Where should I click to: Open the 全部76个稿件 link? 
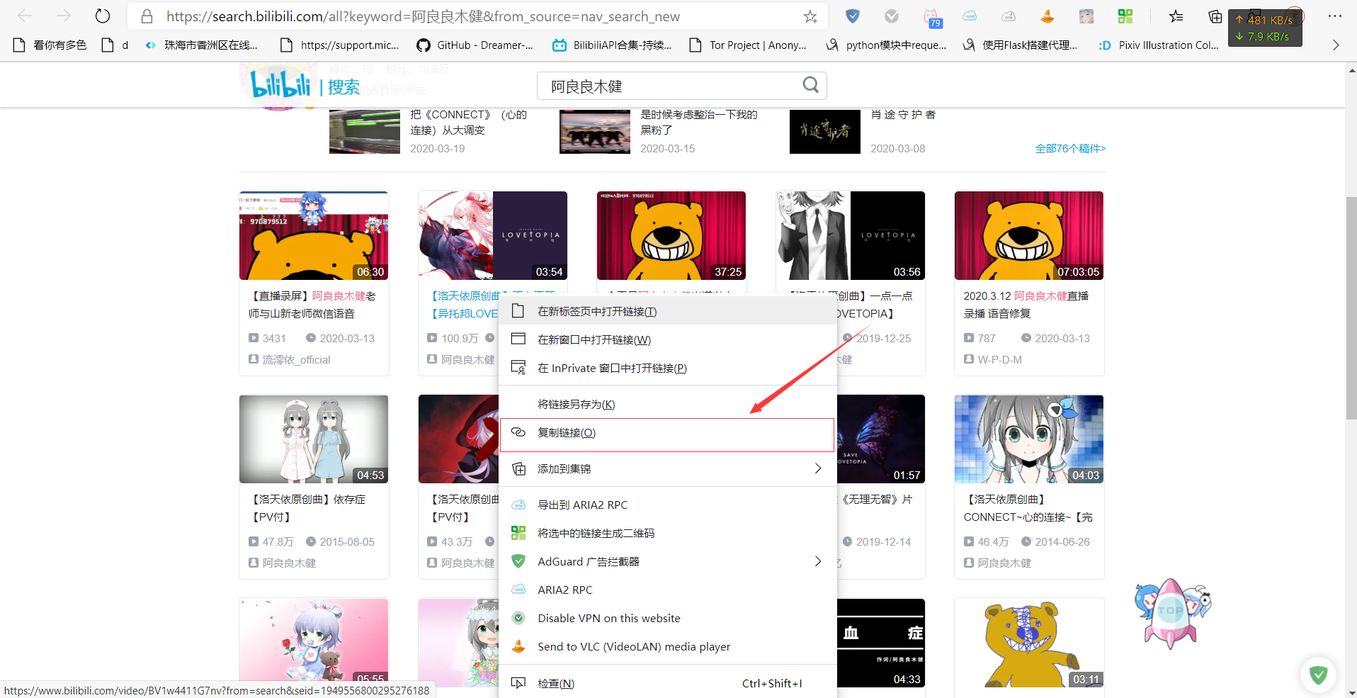point(1070,148)
